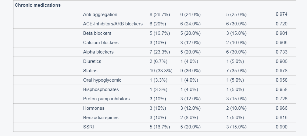Click the 0.990 p-value for SSRI
This screenshot has height=136, width=307.
[281, 127]
